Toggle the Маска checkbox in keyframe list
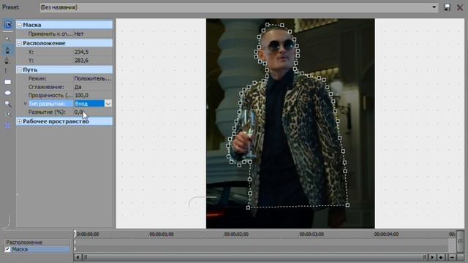 click(x=7, y=249)
